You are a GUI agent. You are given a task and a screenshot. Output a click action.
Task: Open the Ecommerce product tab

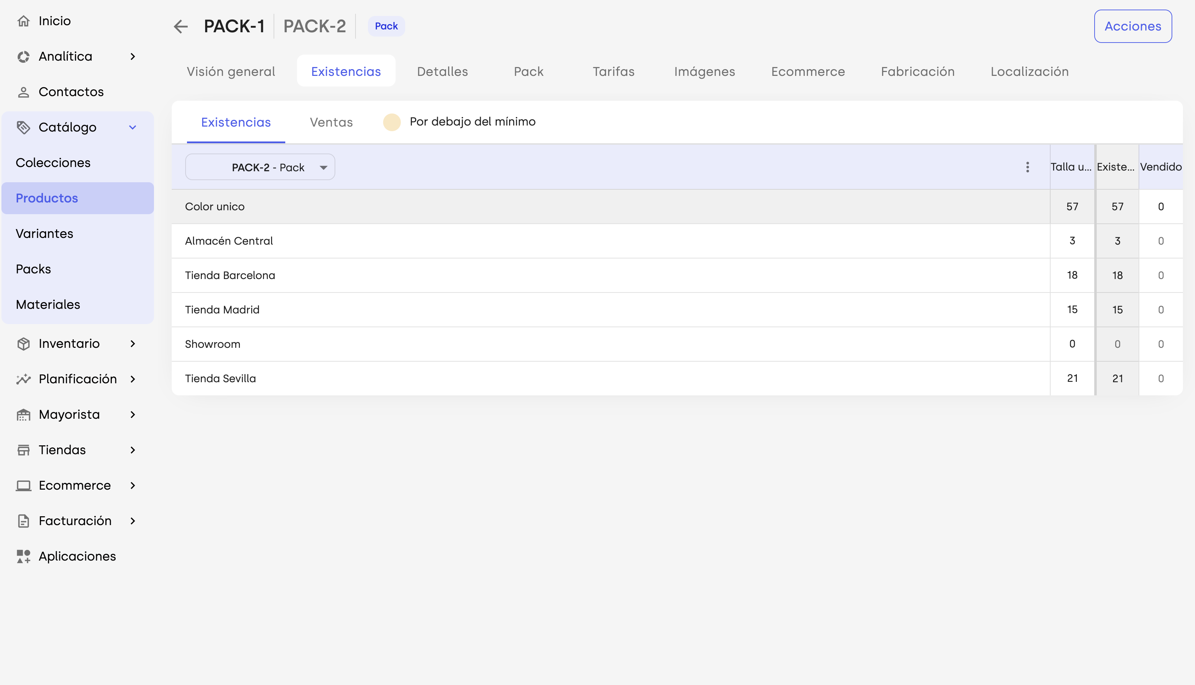pos(808,72)
